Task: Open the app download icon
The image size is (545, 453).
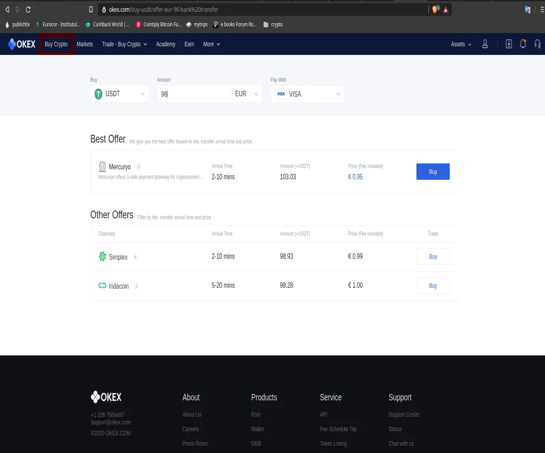Action: (509, 44)
